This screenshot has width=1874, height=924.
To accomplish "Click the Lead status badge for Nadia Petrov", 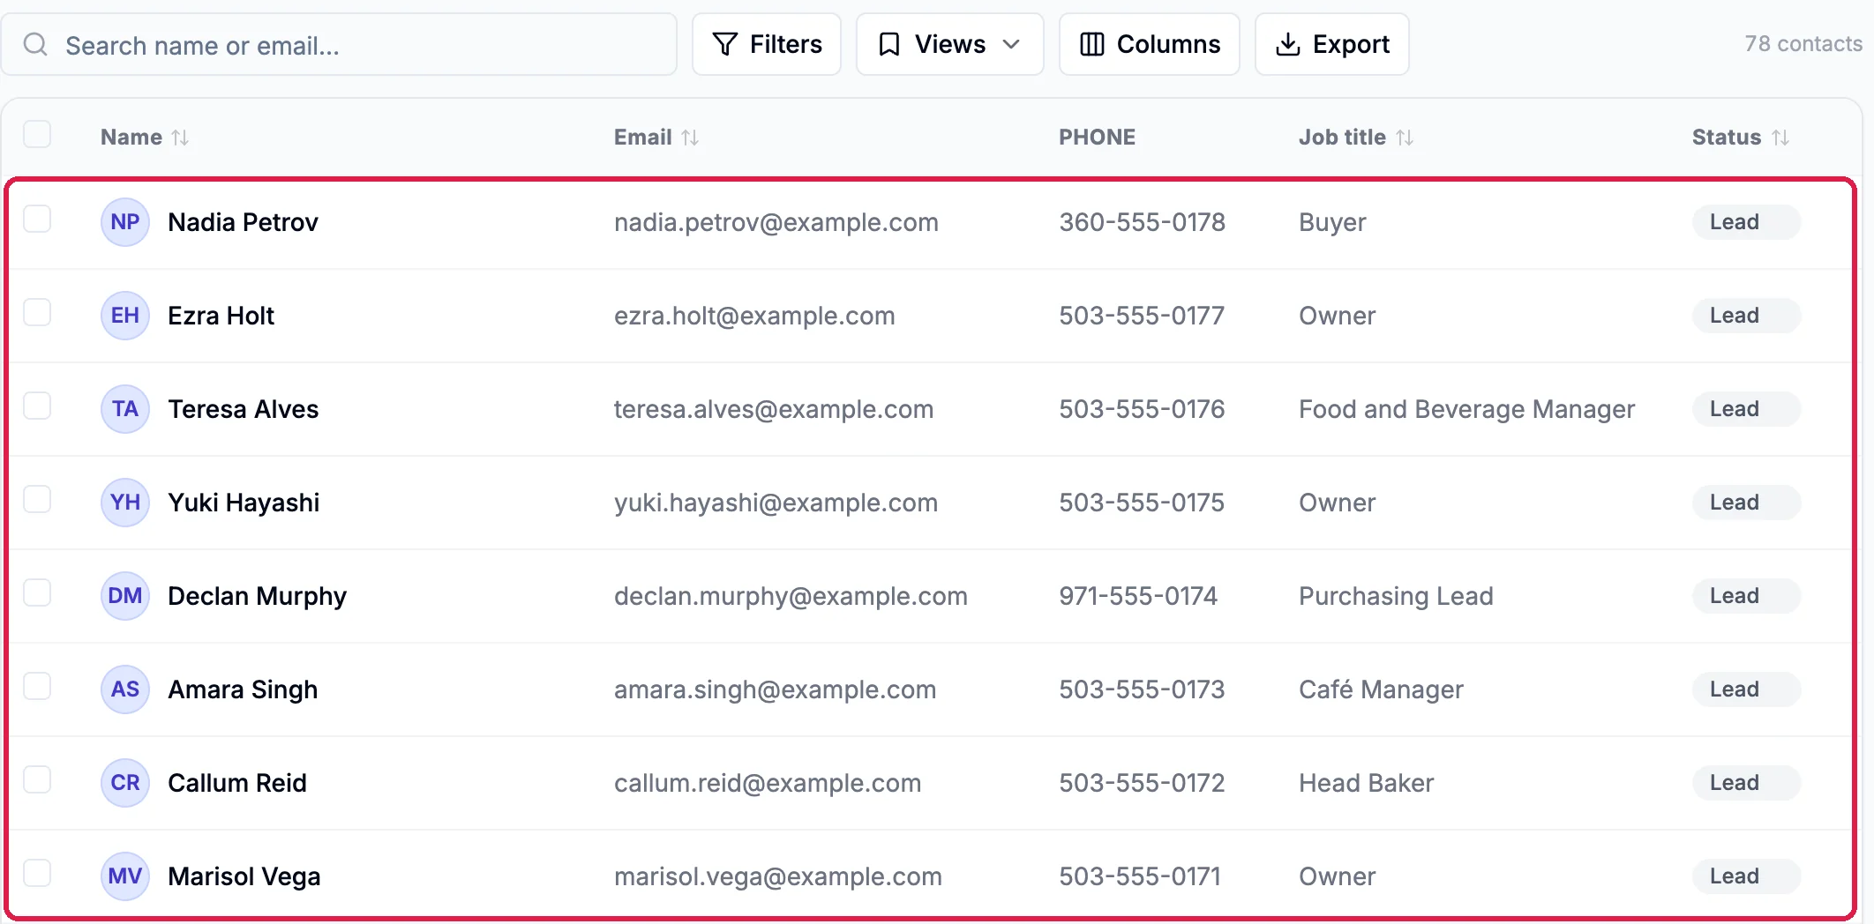I will click(x=1746, y=222).
